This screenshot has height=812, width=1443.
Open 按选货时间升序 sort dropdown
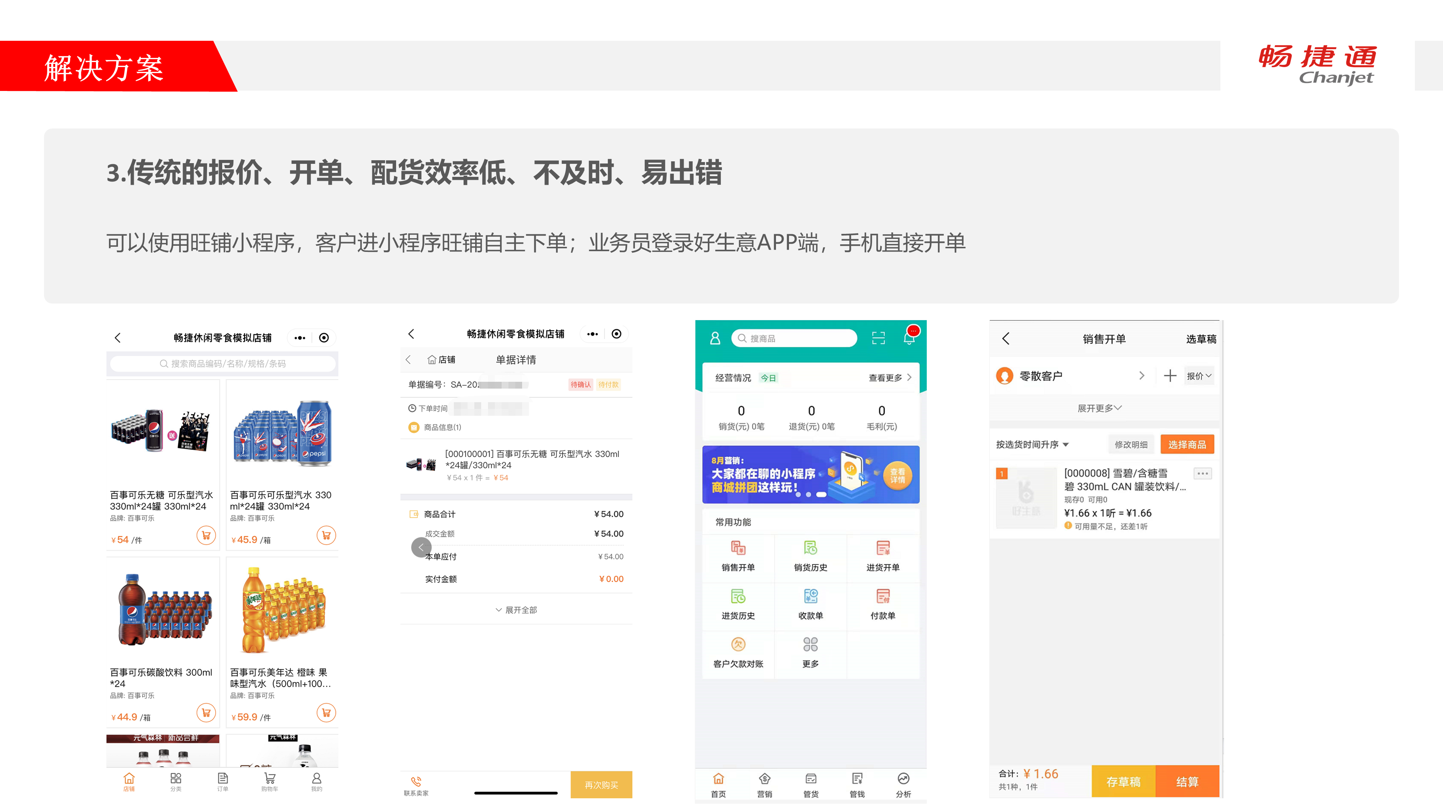tap(1032, 444)
